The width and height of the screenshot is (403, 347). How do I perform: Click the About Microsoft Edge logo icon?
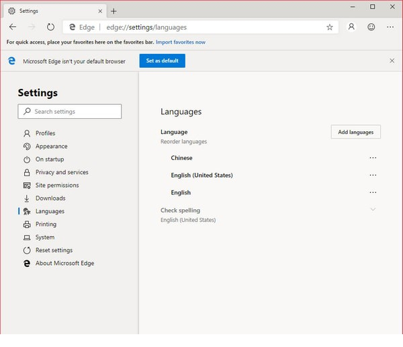[27, 263]
